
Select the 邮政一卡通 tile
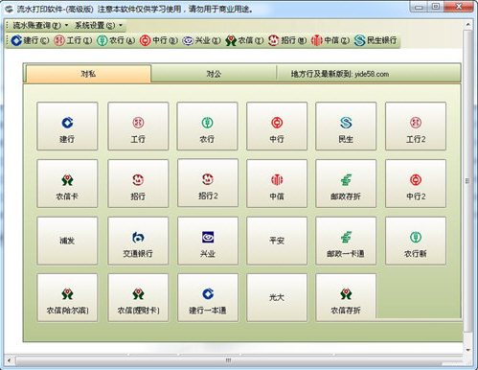[x=346, y=241]
